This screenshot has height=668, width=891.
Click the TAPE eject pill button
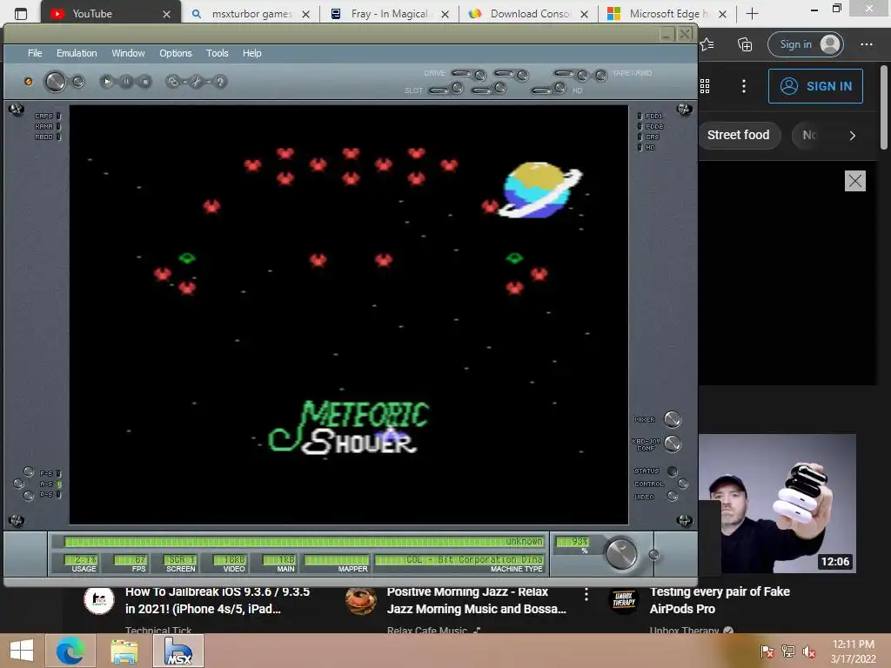(564, 73)
